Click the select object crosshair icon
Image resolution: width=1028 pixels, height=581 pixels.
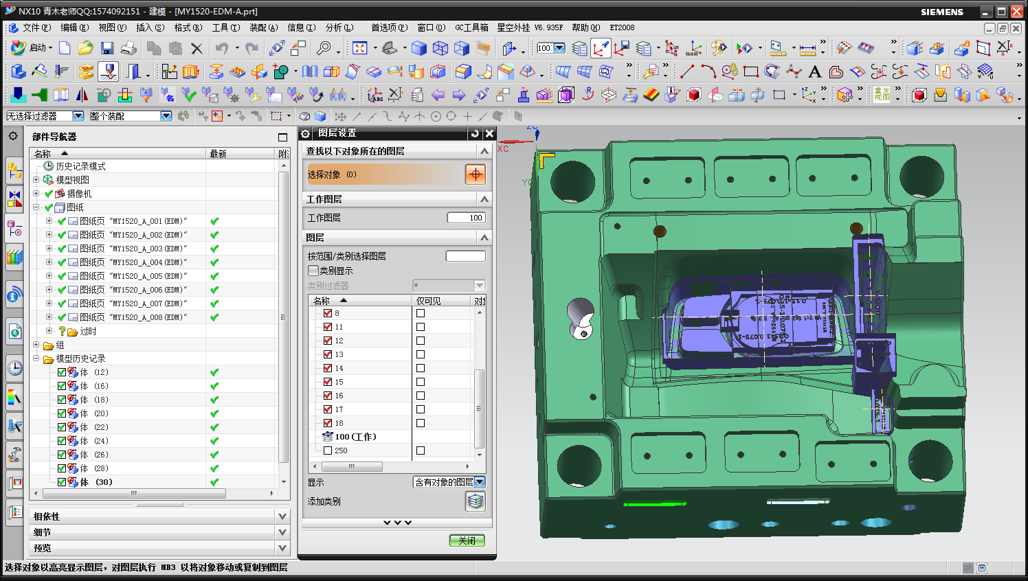pos(476,174)
